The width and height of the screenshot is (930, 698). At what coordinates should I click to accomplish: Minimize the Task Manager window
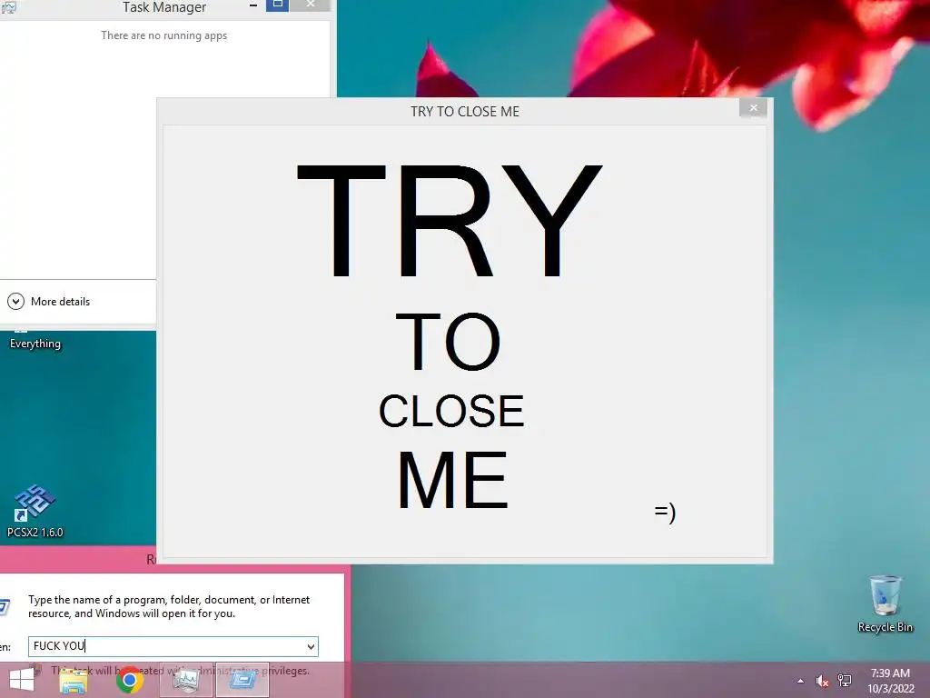click(253, 5)
